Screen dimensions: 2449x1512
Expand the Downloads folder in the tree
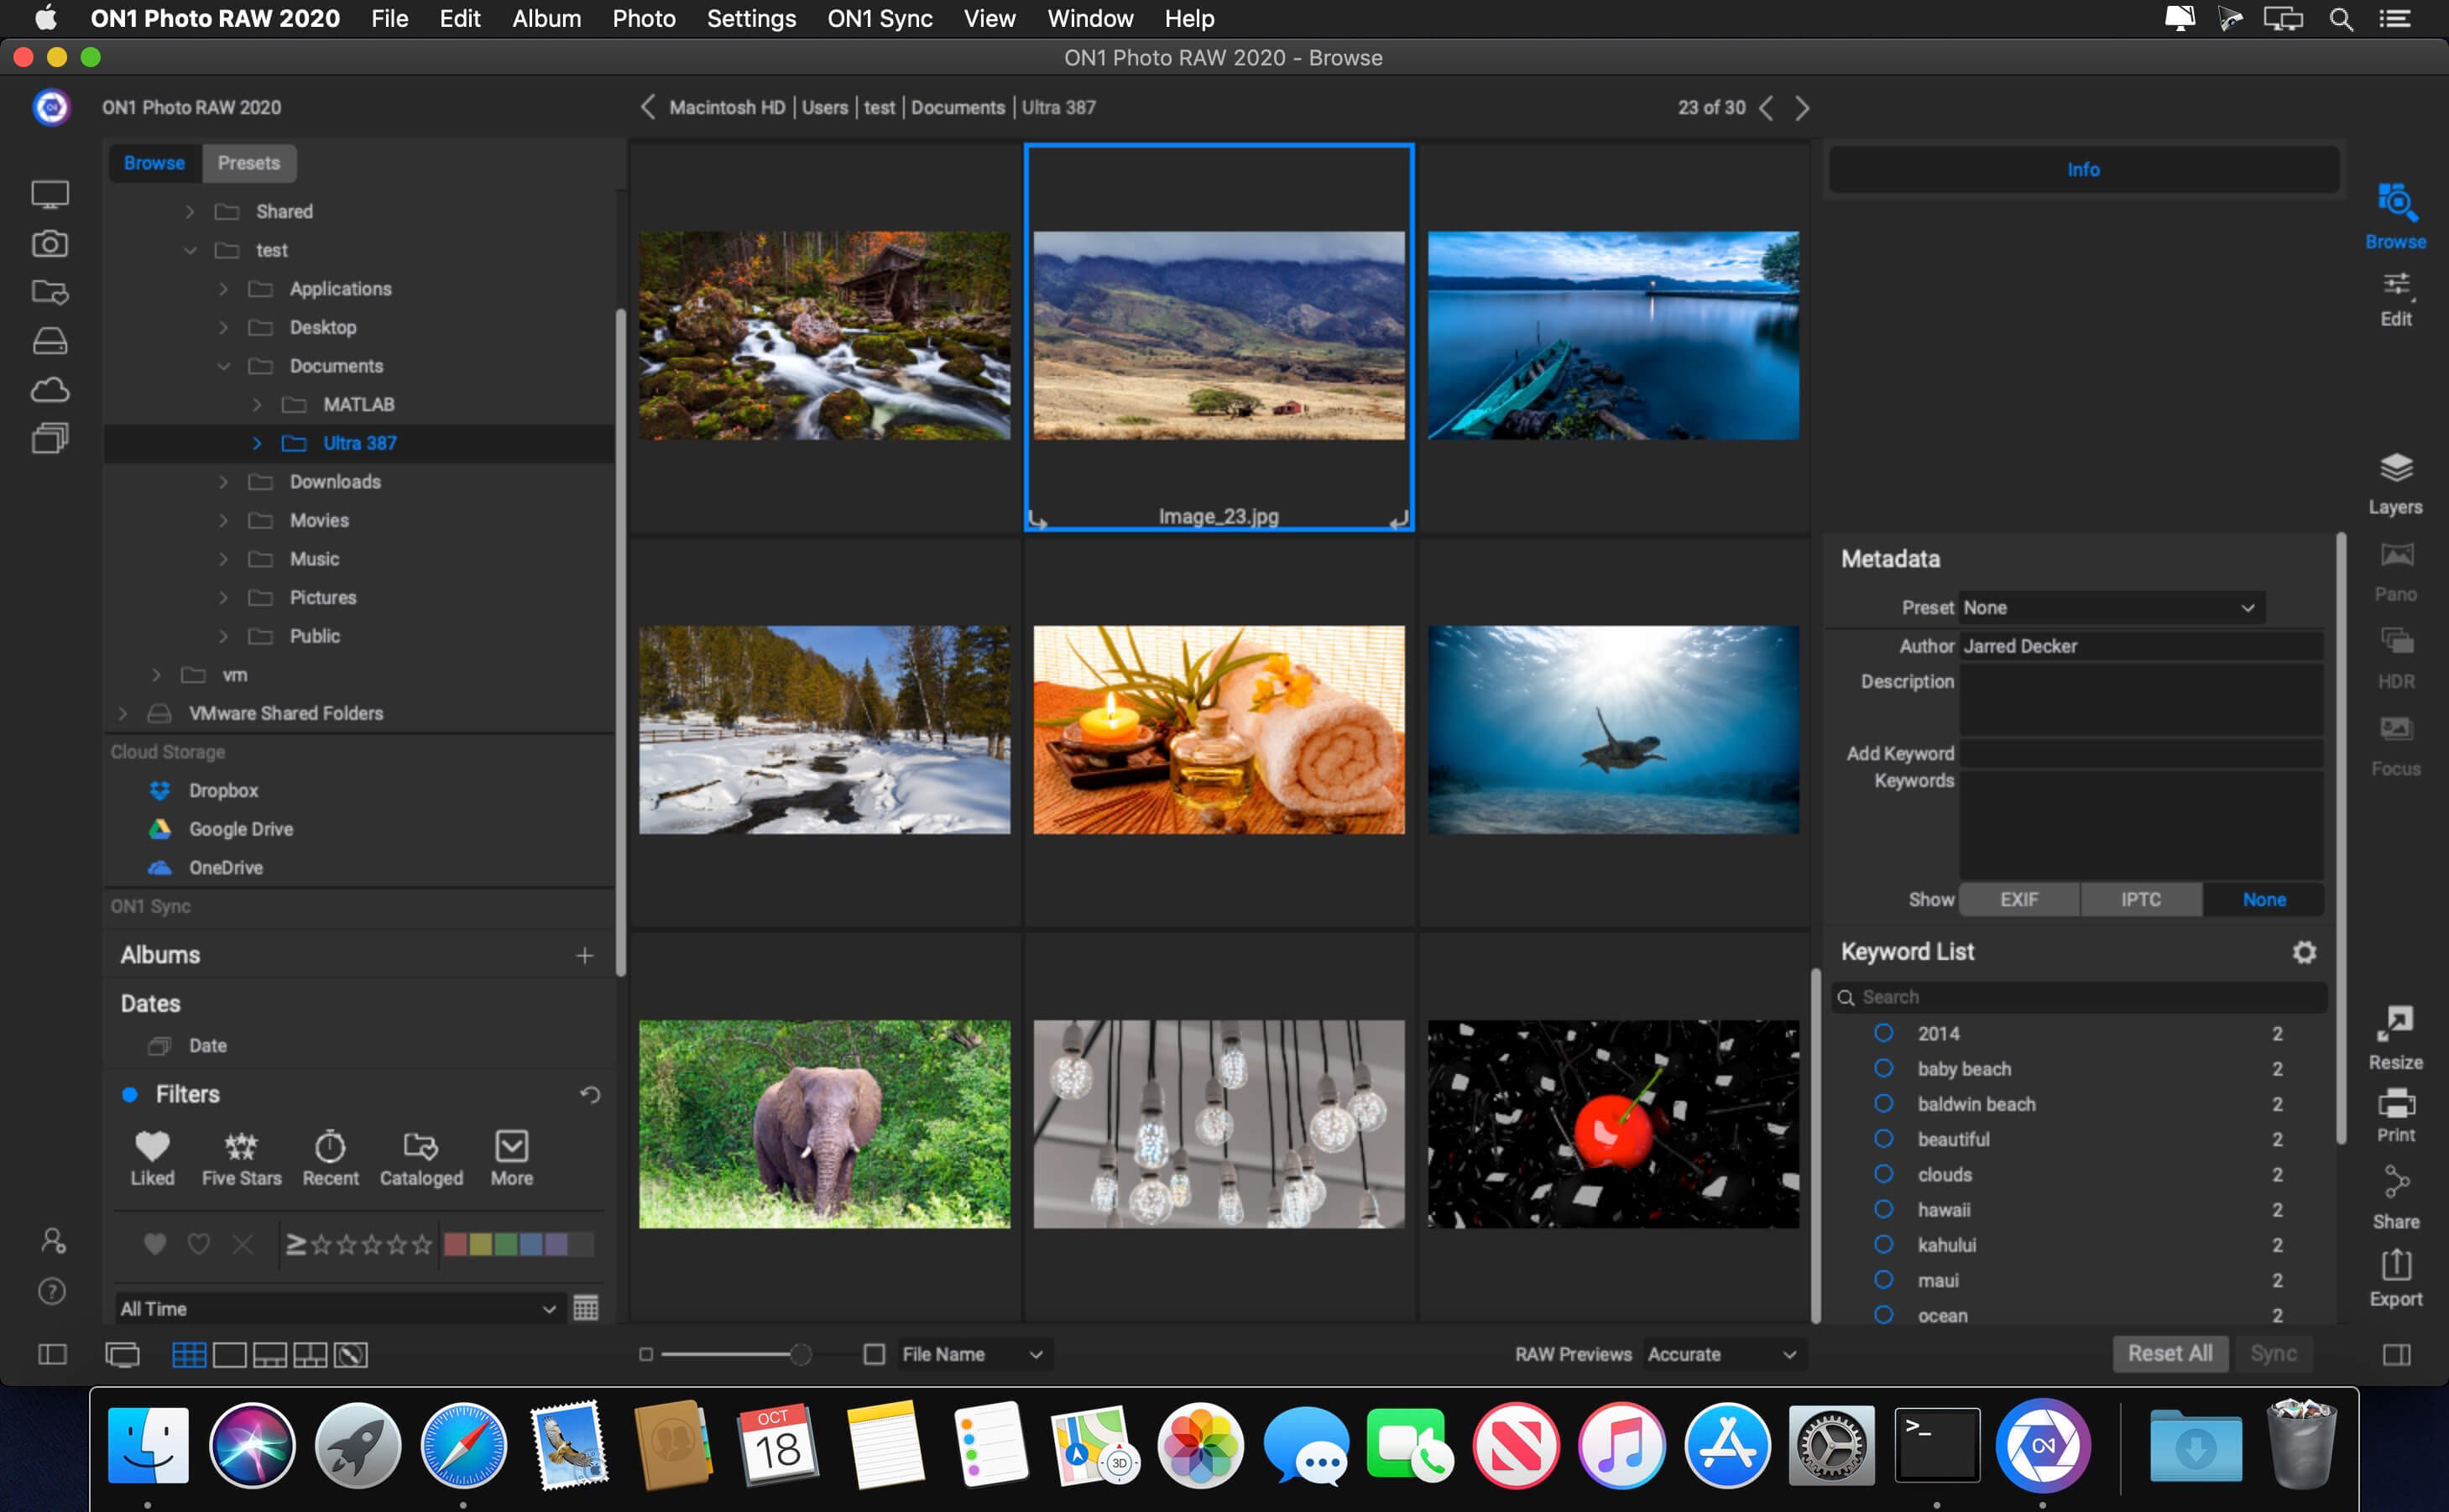(x=224, y=481)
